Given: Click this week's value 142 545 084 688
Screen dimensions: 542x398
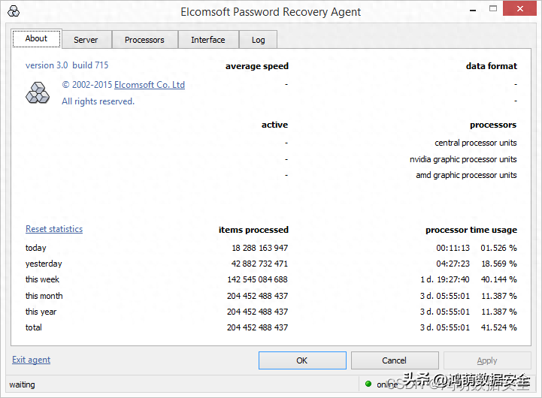Looking at the screenshot, I should pyautogui.click(x=258, y=279).
